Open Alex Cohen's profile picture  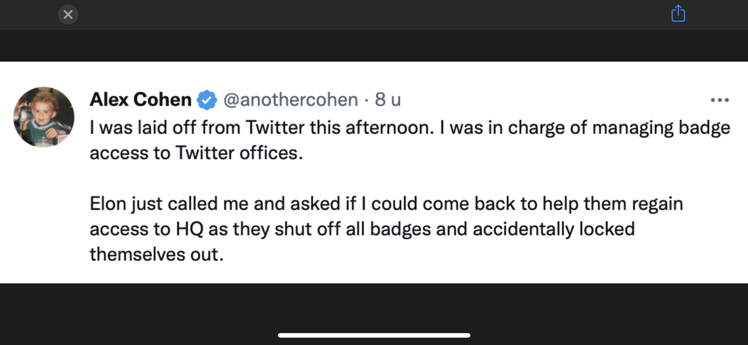(x=44, y=117)
